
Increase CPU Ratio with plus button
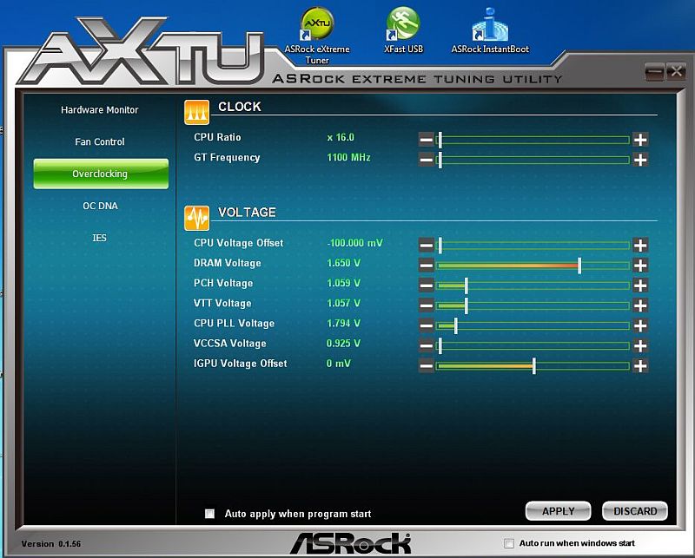click(640, 140)
